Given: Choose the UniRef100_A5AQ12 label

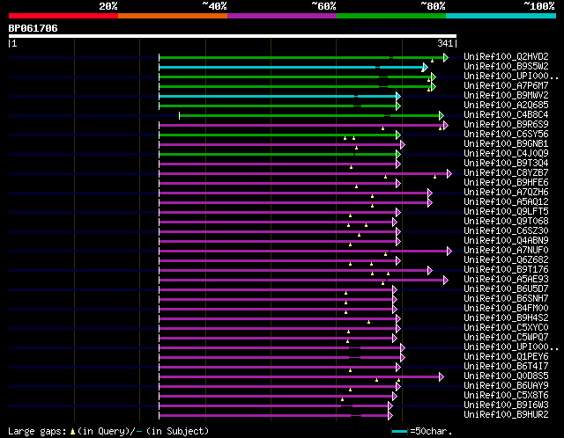Looking at the screenshot, I should coord(506,201).
